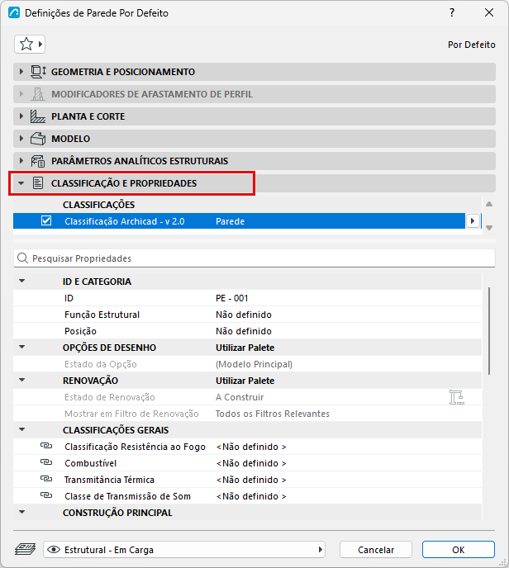The height and width of the screenshot is (568, 509).
Task: Click the properties list vertical scrollbar
Action: click(x=489, y=331)
